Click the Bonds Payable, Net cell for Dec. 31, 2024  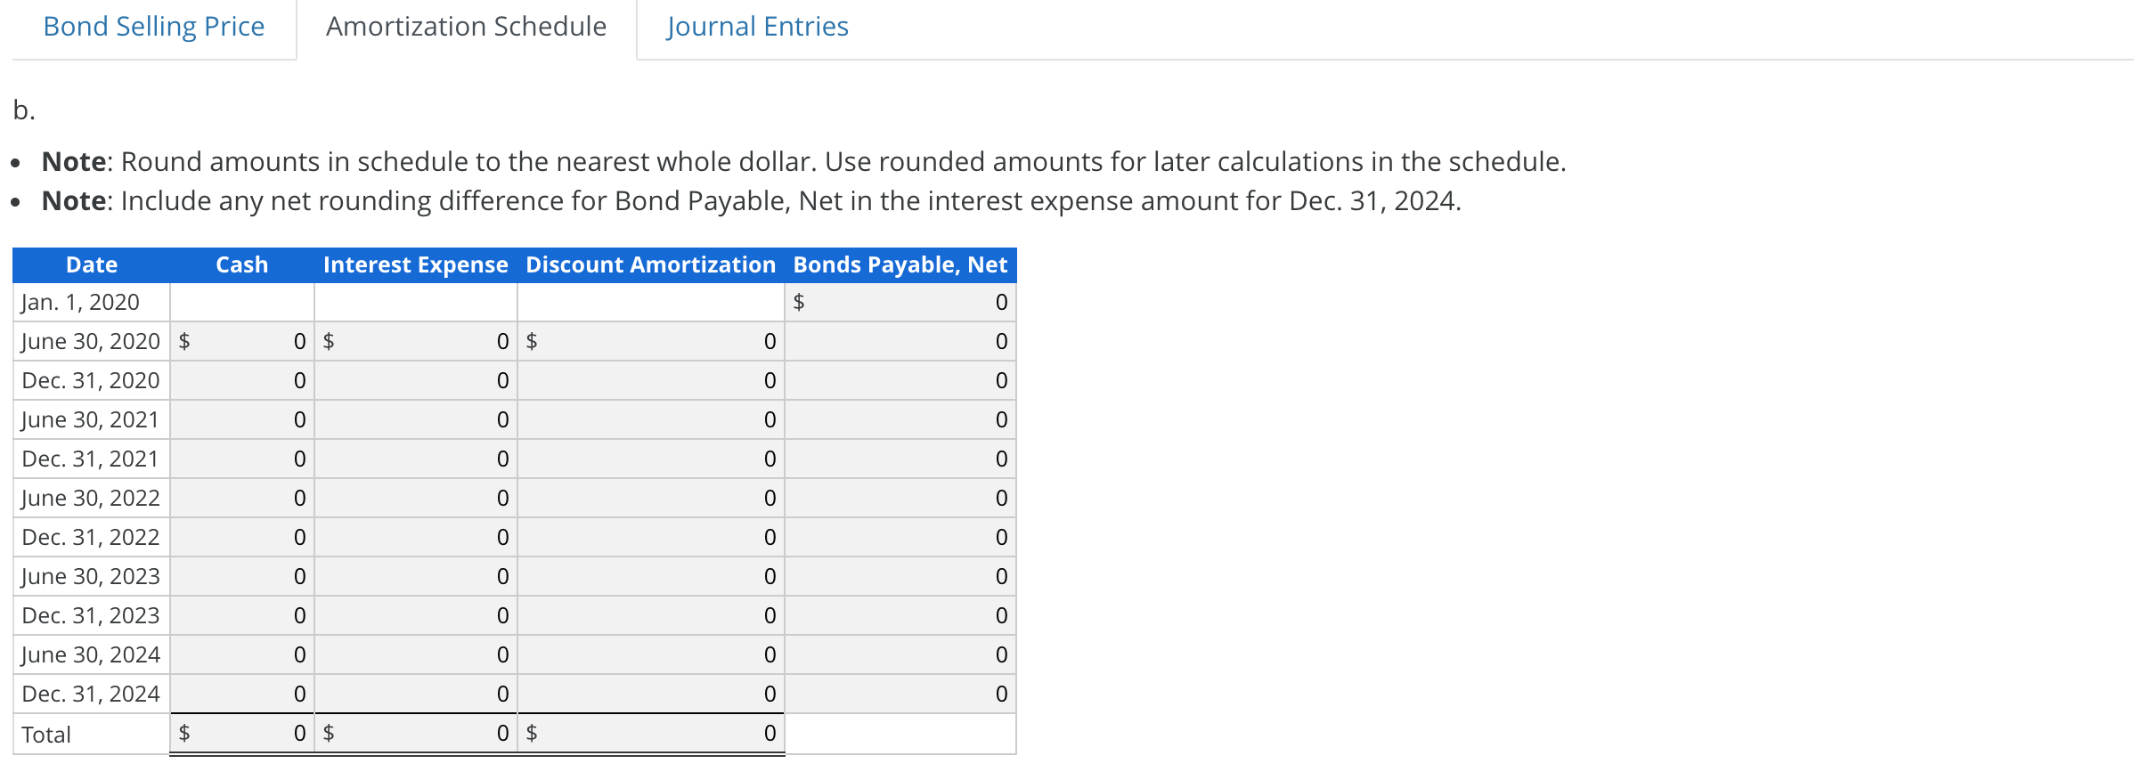pos(900,694)
